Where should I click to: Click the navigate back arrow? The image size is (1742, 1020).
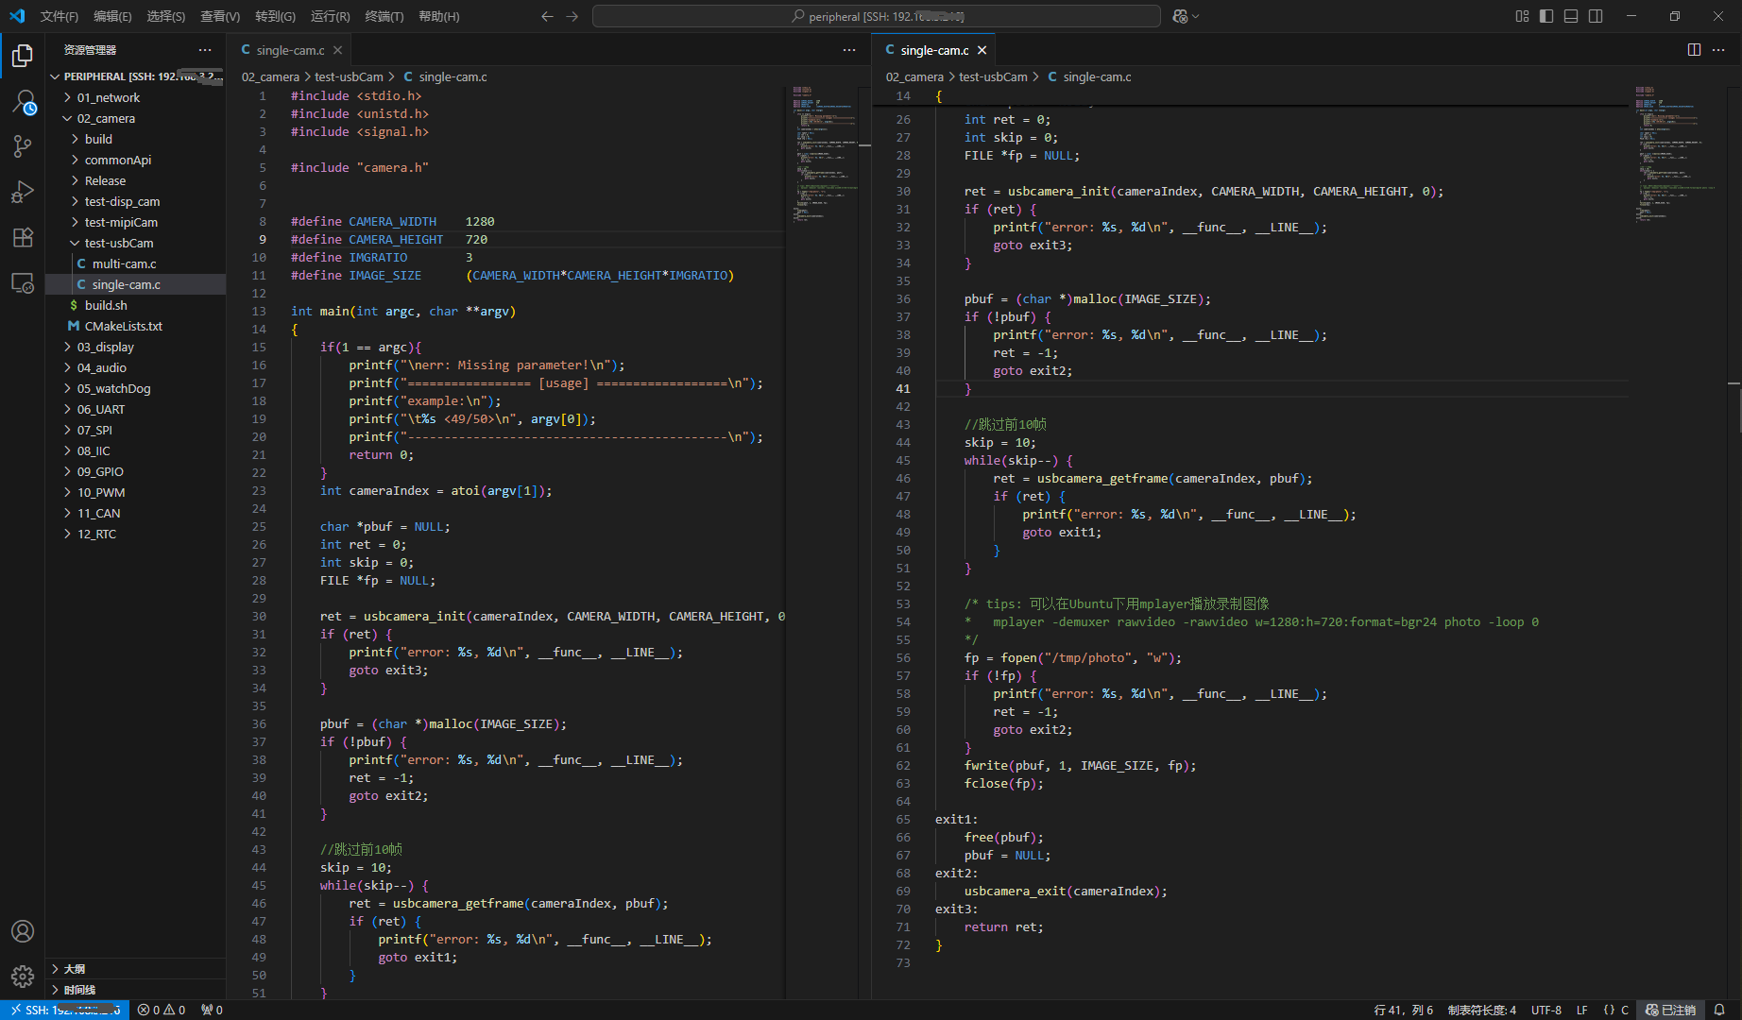[547, 16]
